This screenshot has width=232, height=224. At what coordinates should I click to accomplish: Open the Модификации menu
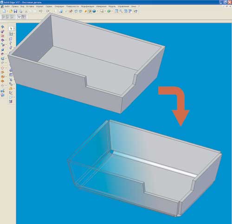click(x=88, y=6)
